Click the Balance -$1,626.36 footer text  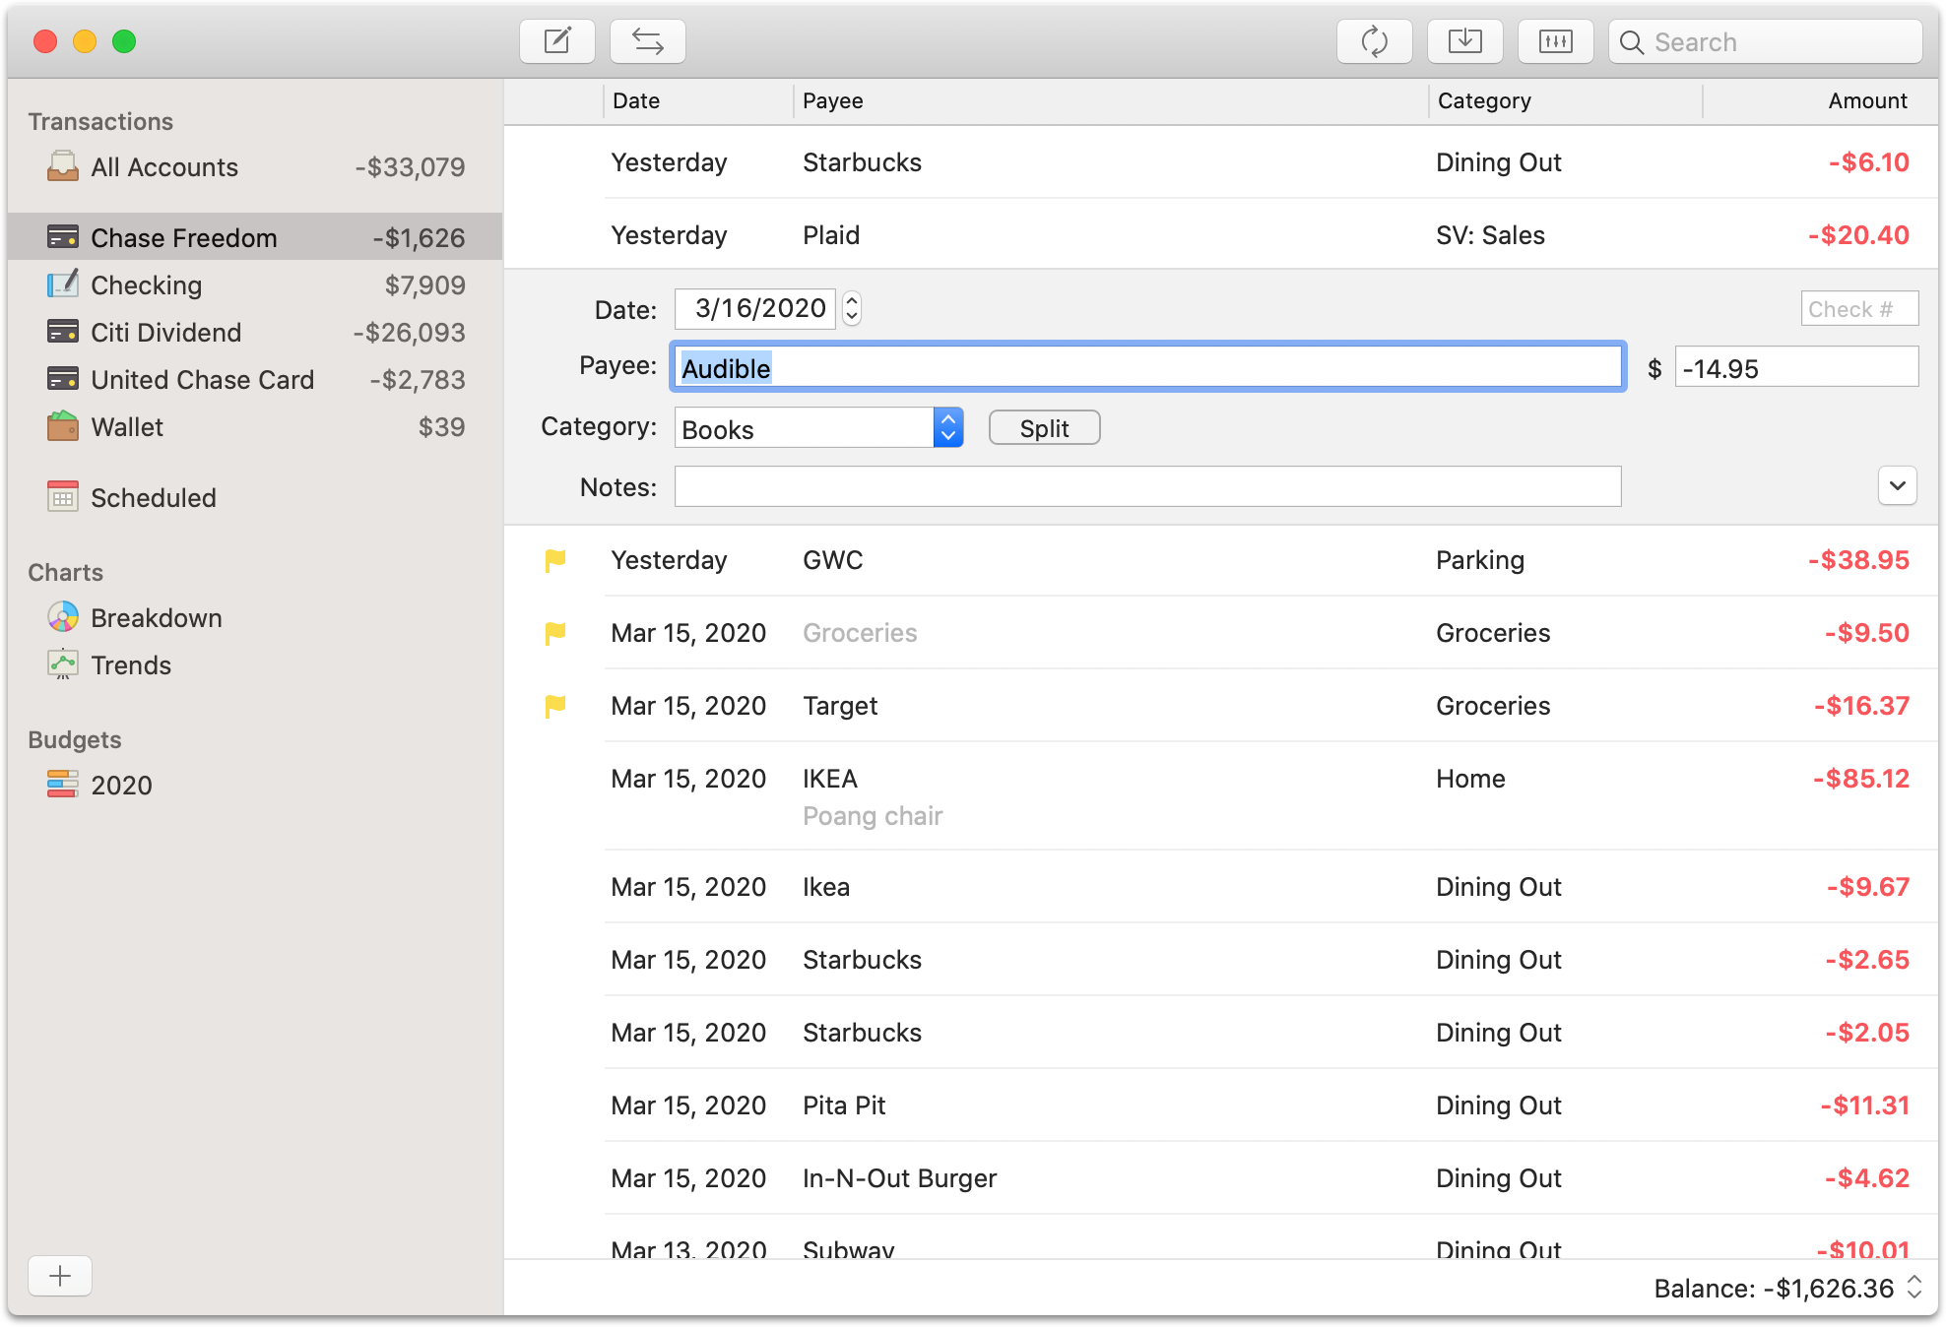pos(1774,1288)
